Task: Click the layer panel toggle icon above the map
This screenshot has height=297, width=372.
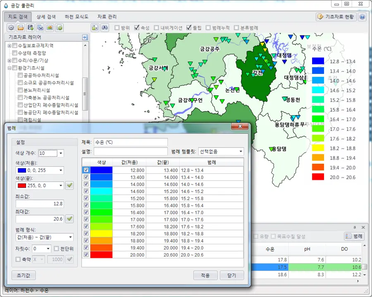Action: pos(95,28)
